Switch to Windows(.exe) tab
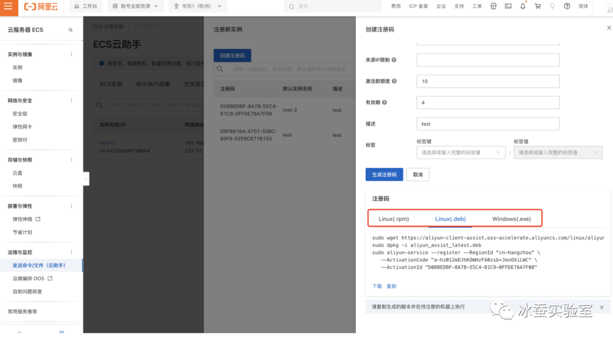Viewport: 613px width, 338px height. coord(511,219)
